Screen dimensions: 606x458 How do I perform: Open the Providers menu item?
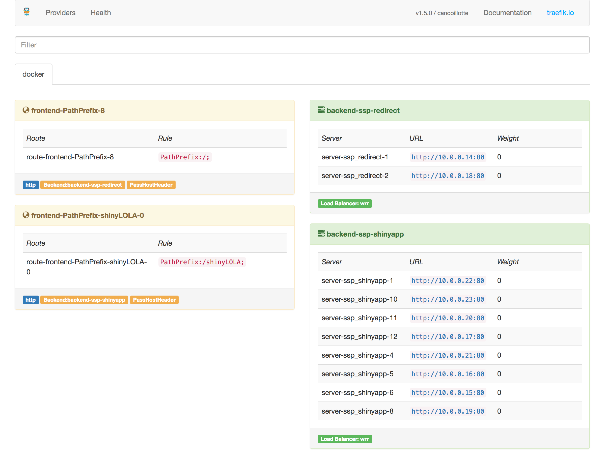pos(60,13)
